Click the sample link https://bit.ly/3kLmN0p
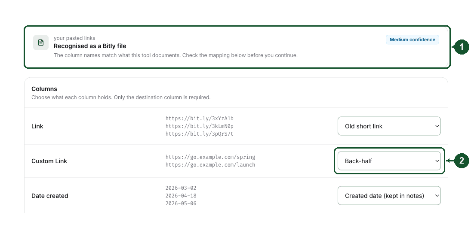The height and width of the screenshot is (237, 474). pyautogui.click(x=200, y=126)
